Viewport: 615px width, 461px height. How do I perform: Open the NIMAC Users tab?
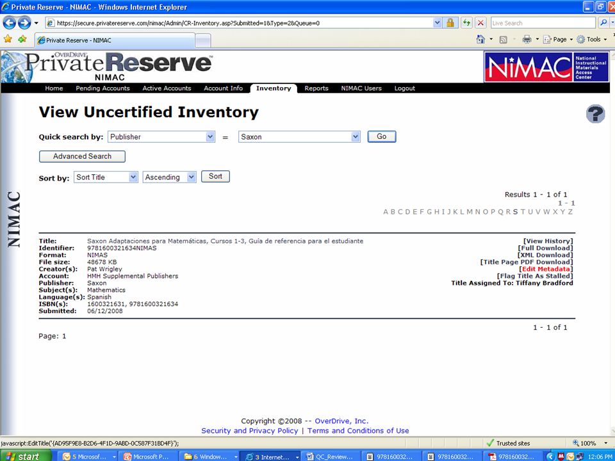click(361, 88)
